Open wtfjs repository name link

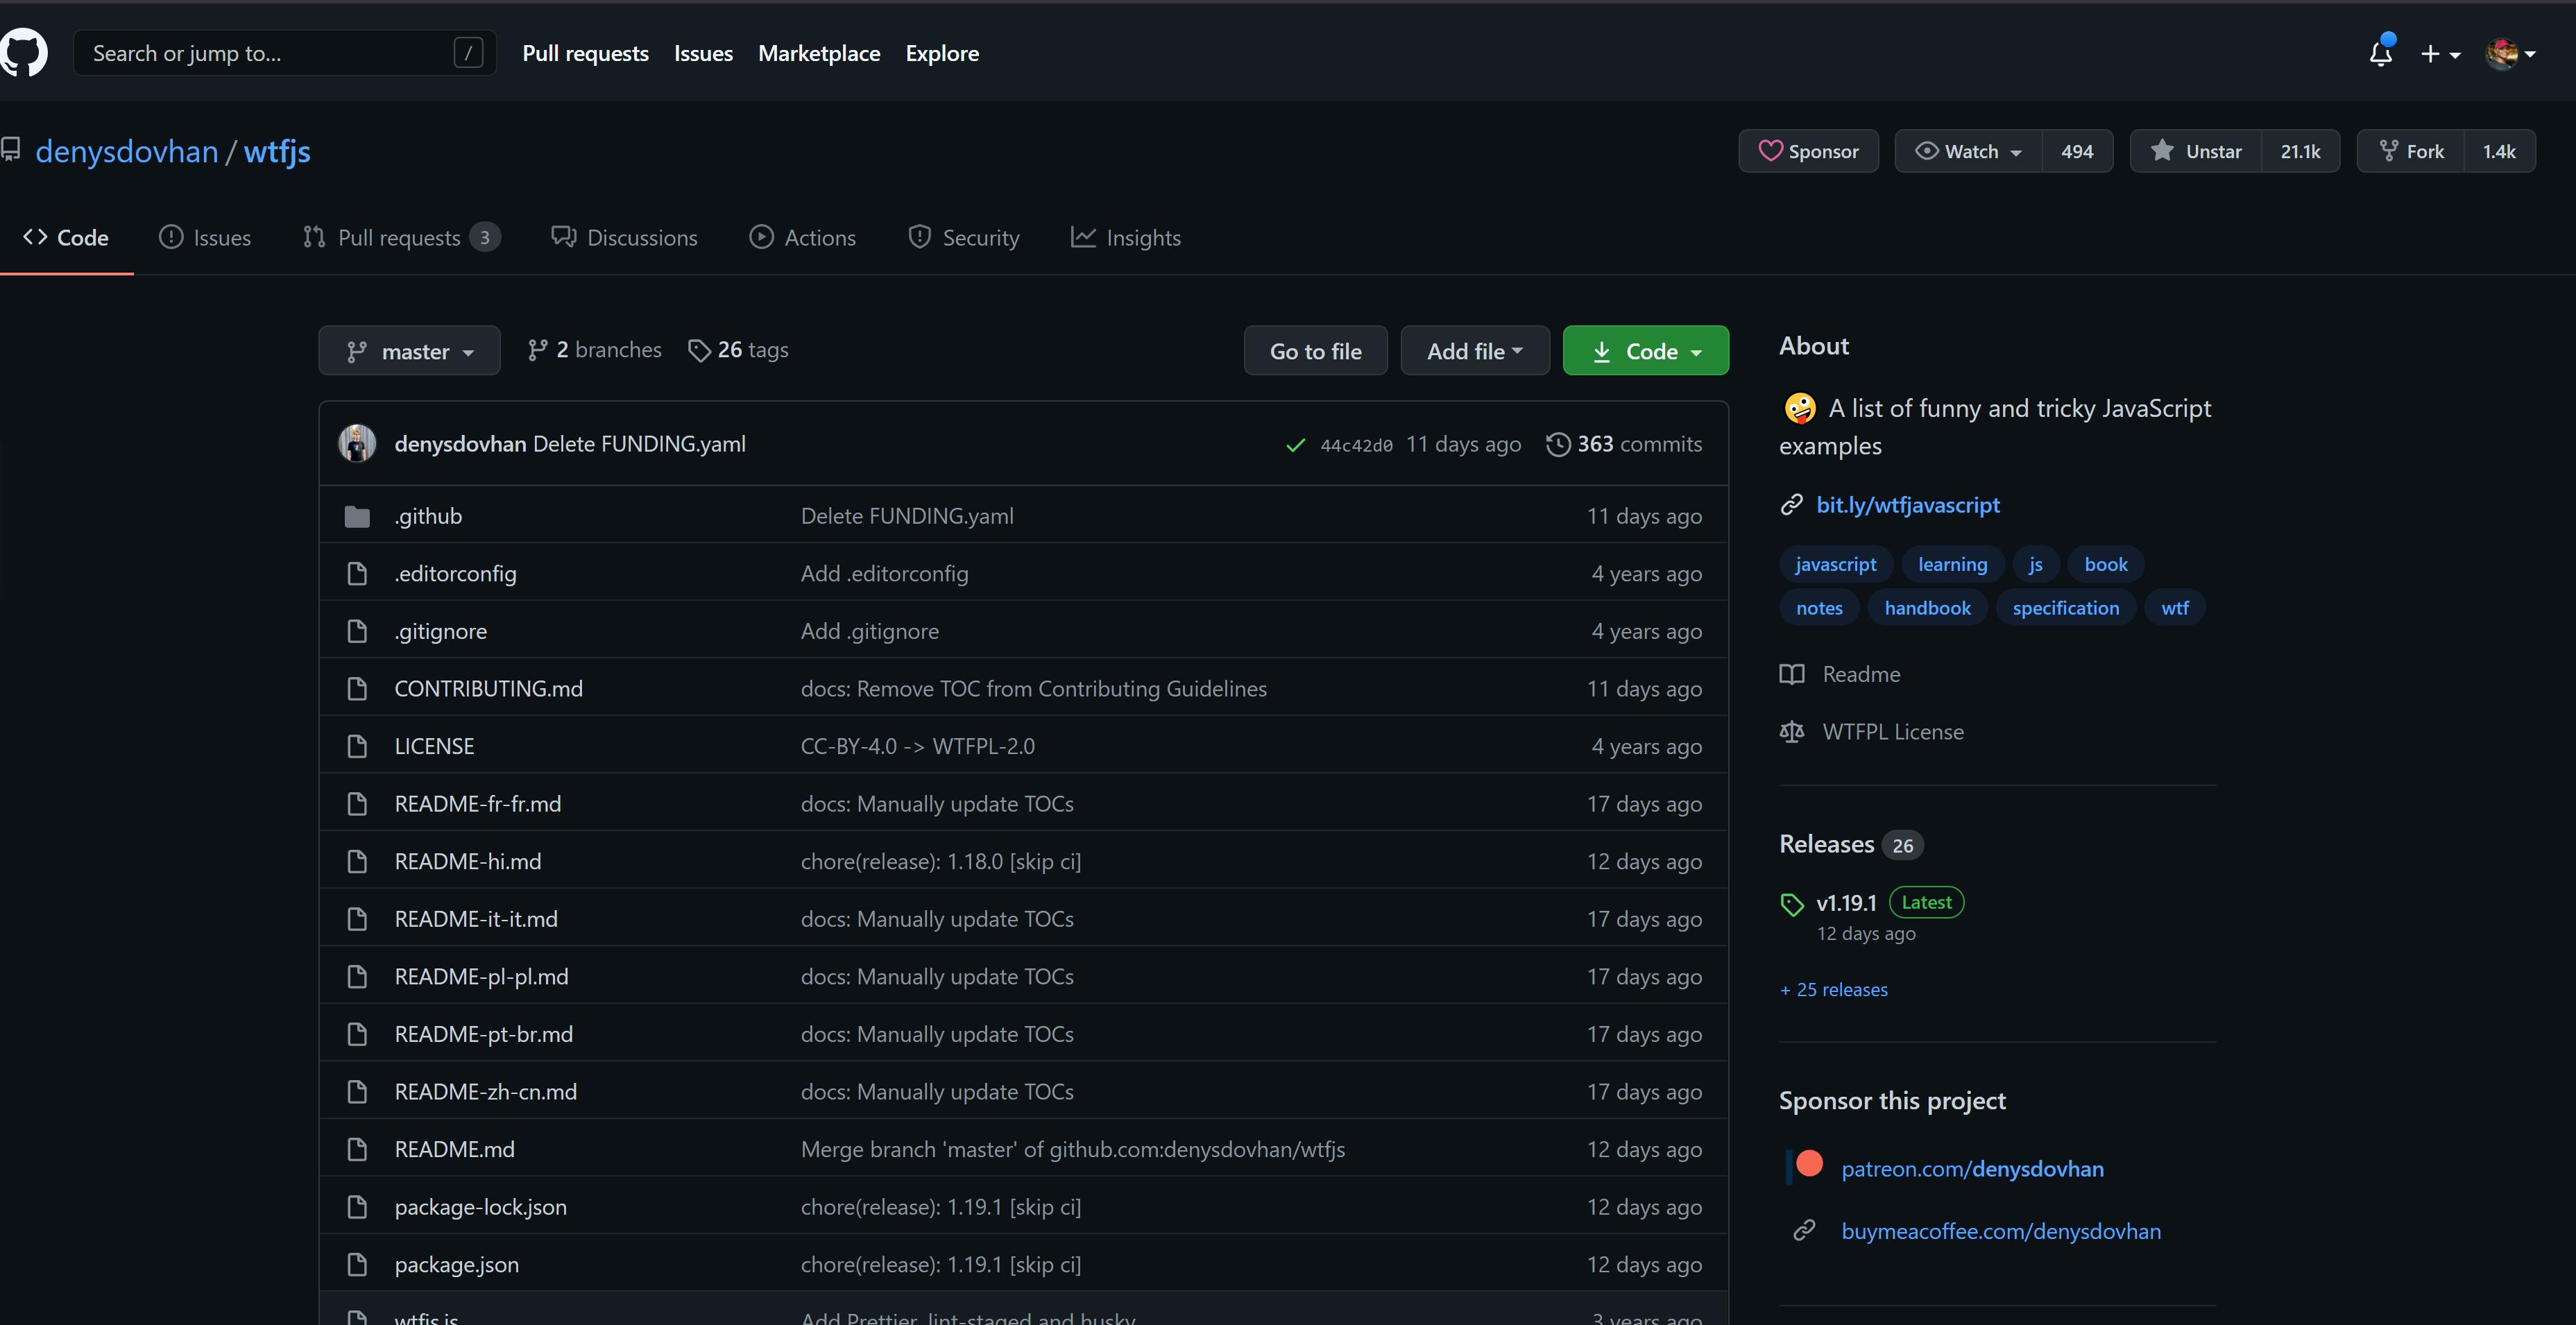tap(277, 152)
